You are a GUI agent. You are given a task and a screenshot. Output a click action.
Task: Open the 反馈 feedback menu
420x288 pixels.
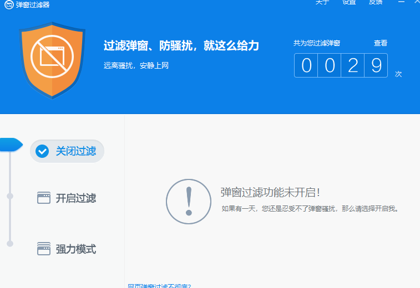tap(376, 2)
